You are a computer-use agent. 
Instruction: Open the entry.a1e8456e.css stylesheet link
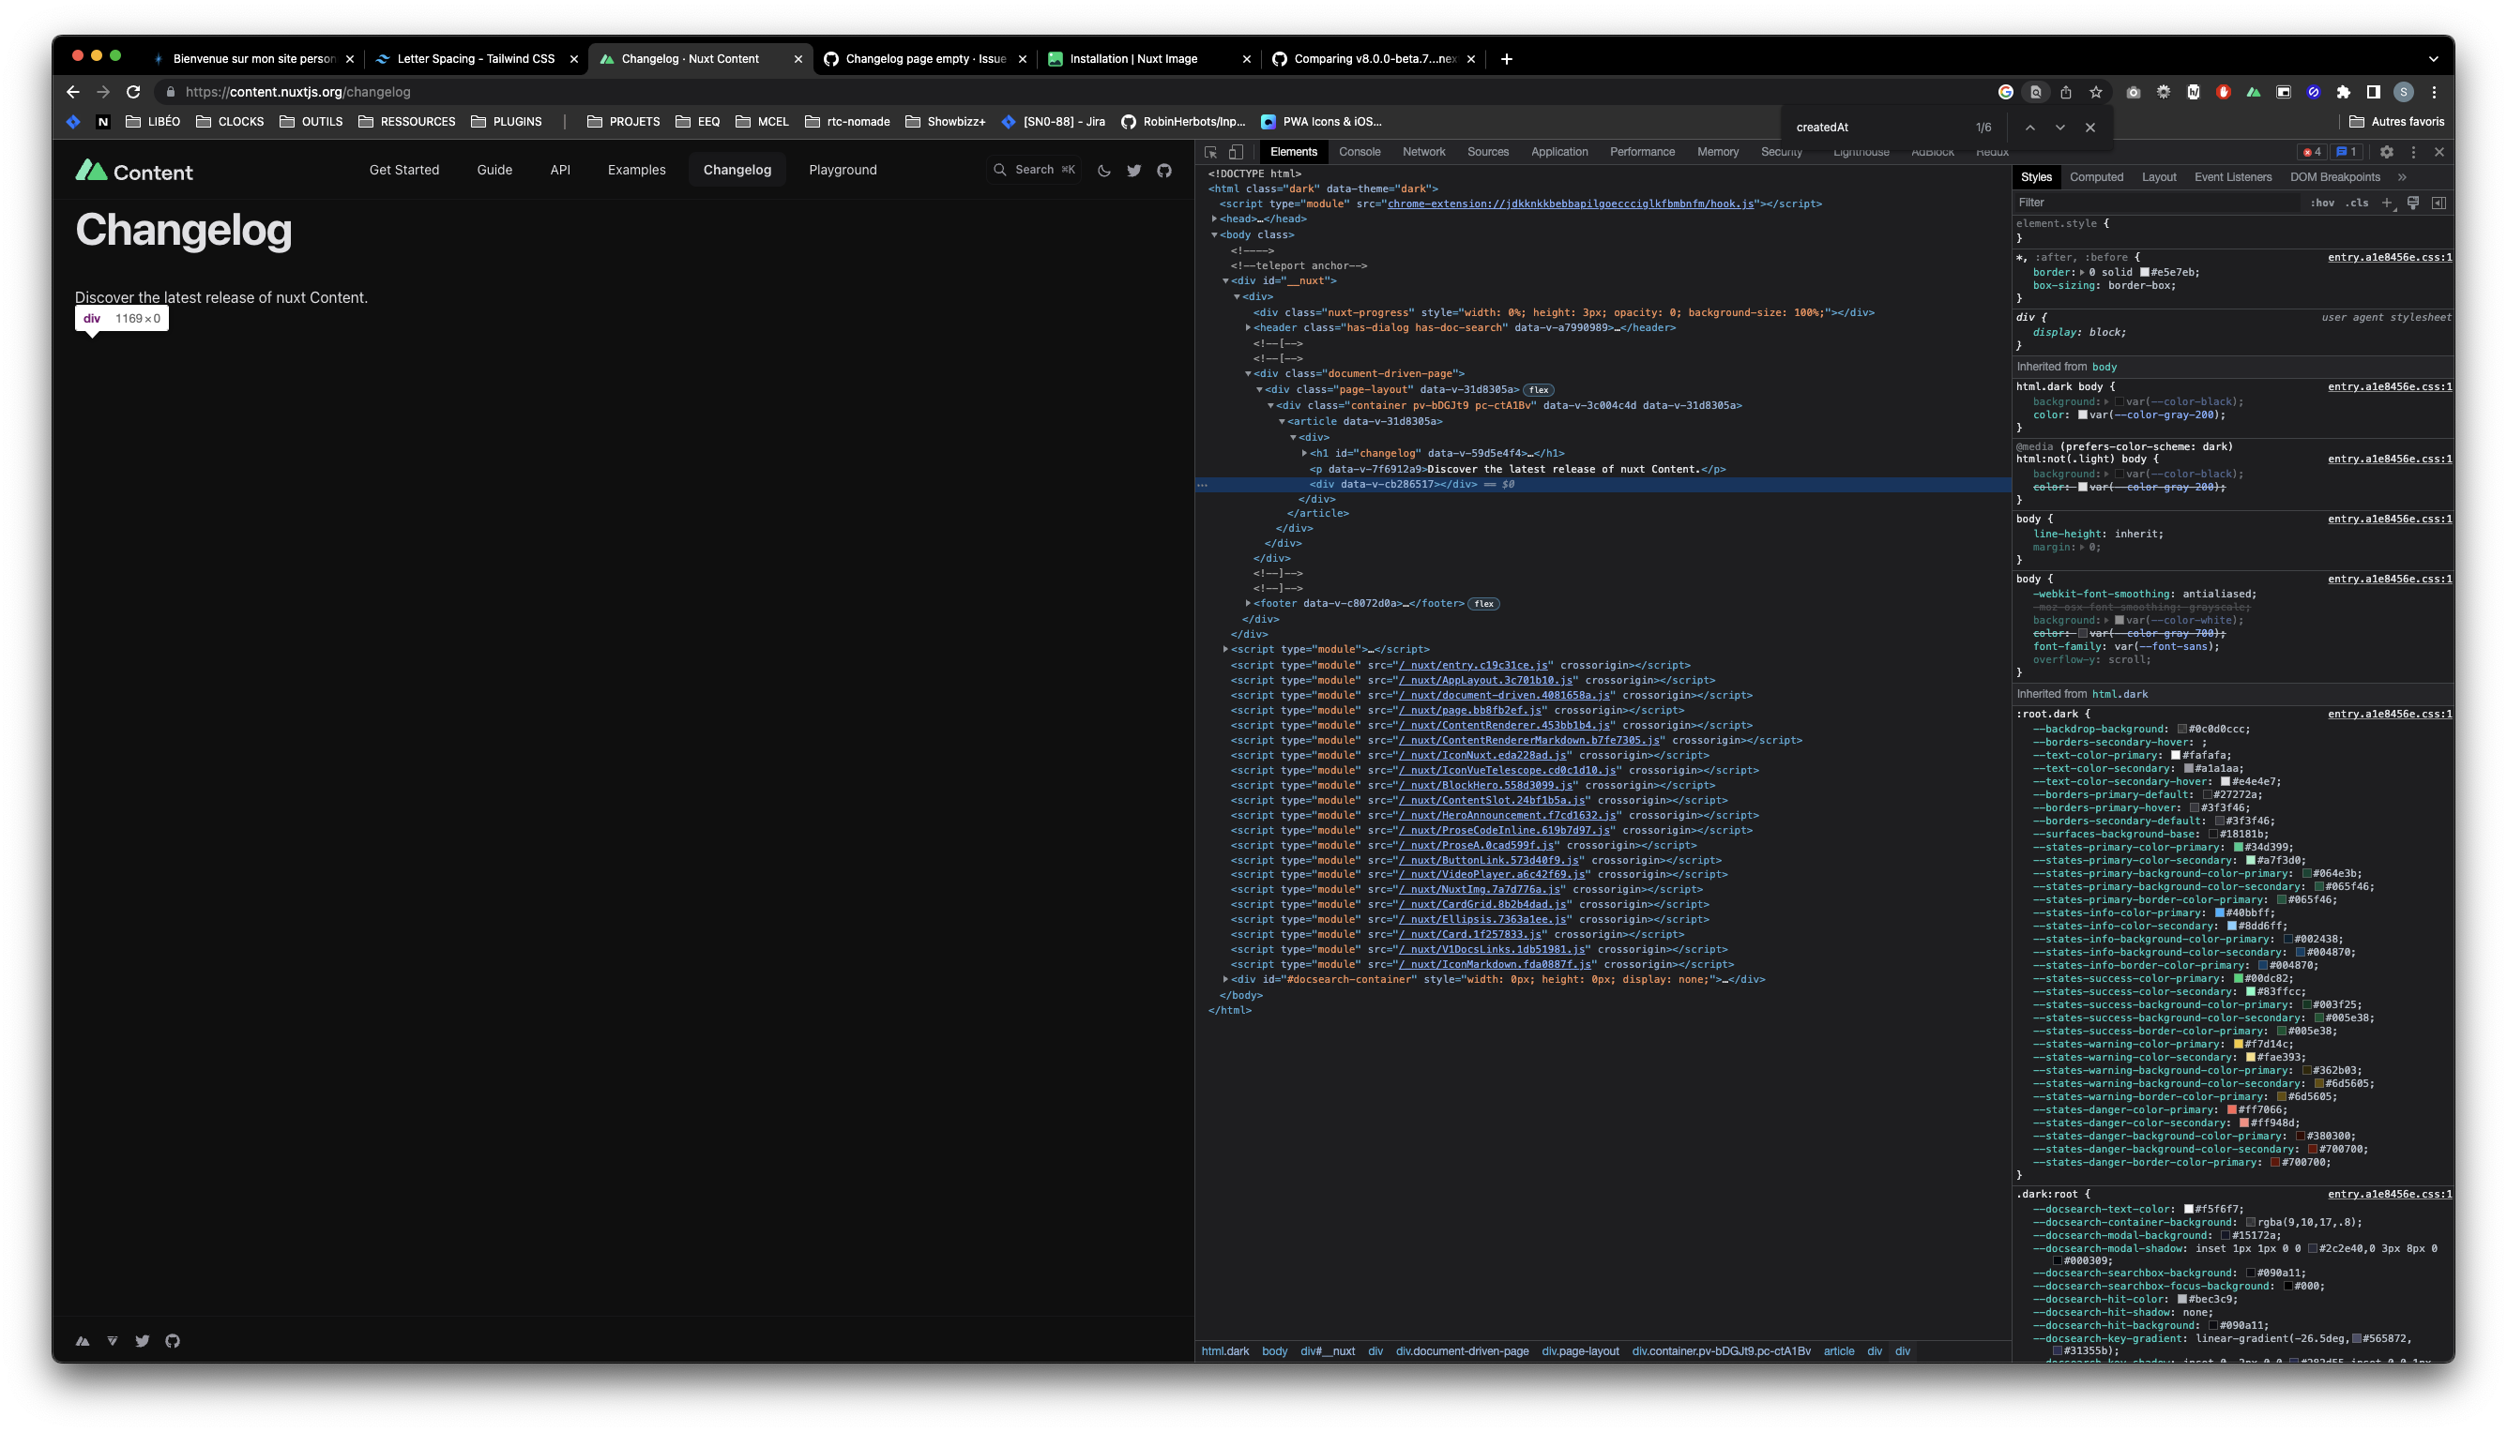pos(2389,257)
